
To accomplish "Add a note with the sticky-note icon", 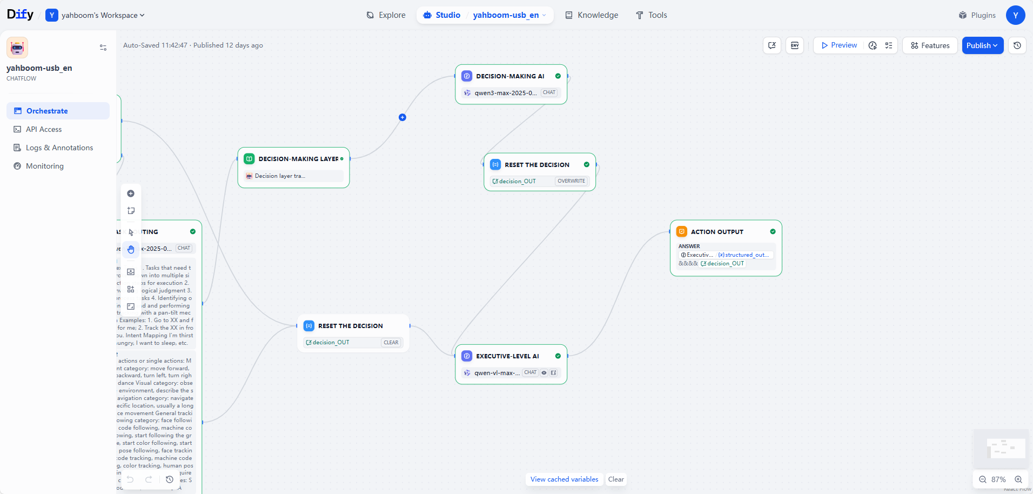I will click(131, 211).
